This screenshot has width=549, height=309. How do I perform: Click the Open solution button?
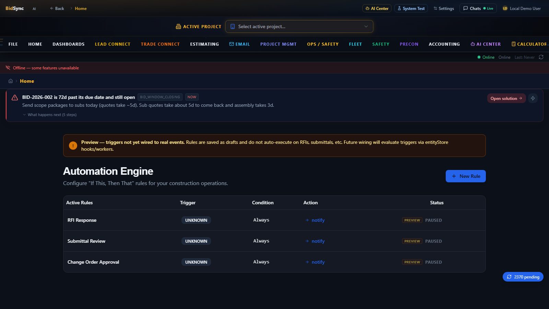[506, 98]
